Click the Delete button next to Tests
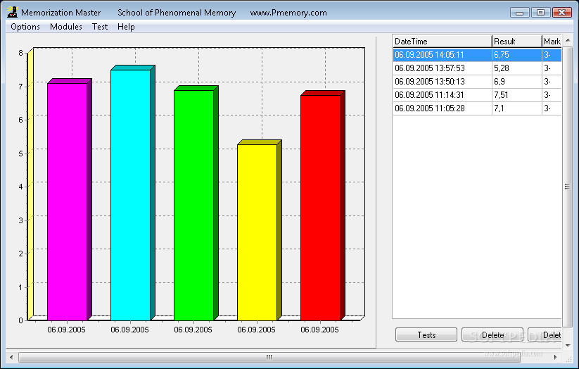Screen dimensions: 579x369 [x=492, y=334]
